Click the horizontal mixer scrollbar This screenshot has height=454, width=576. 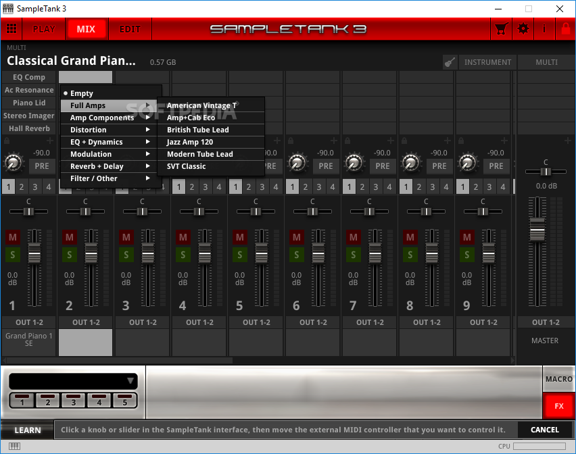click(x=120, y=361)
